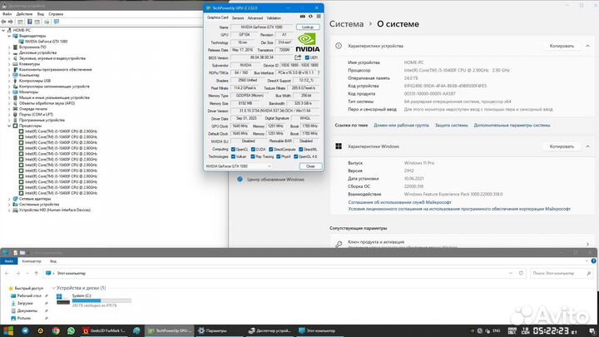Open GPU-Z hamburger menu icon

(x=319, y=17)
